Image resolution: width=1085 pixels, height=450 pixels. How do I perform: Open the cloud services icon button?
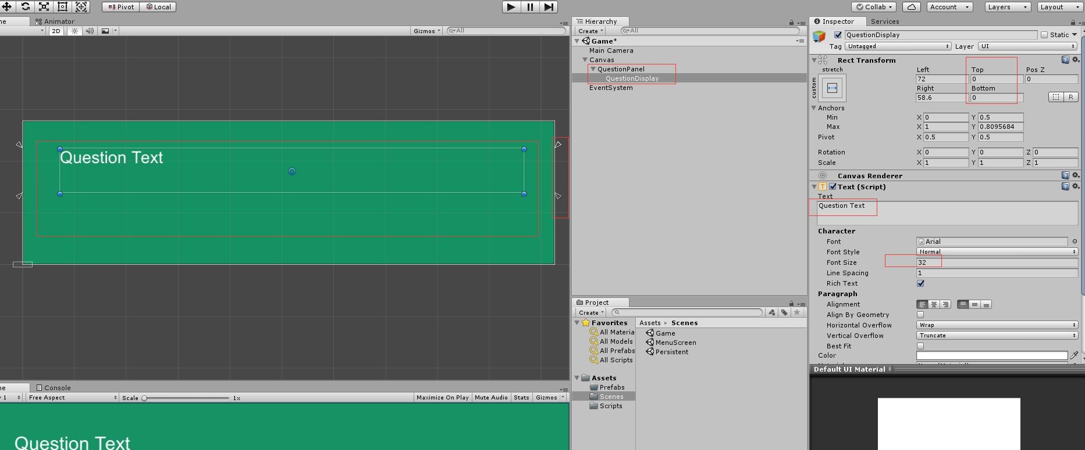[x=912, y=7]
